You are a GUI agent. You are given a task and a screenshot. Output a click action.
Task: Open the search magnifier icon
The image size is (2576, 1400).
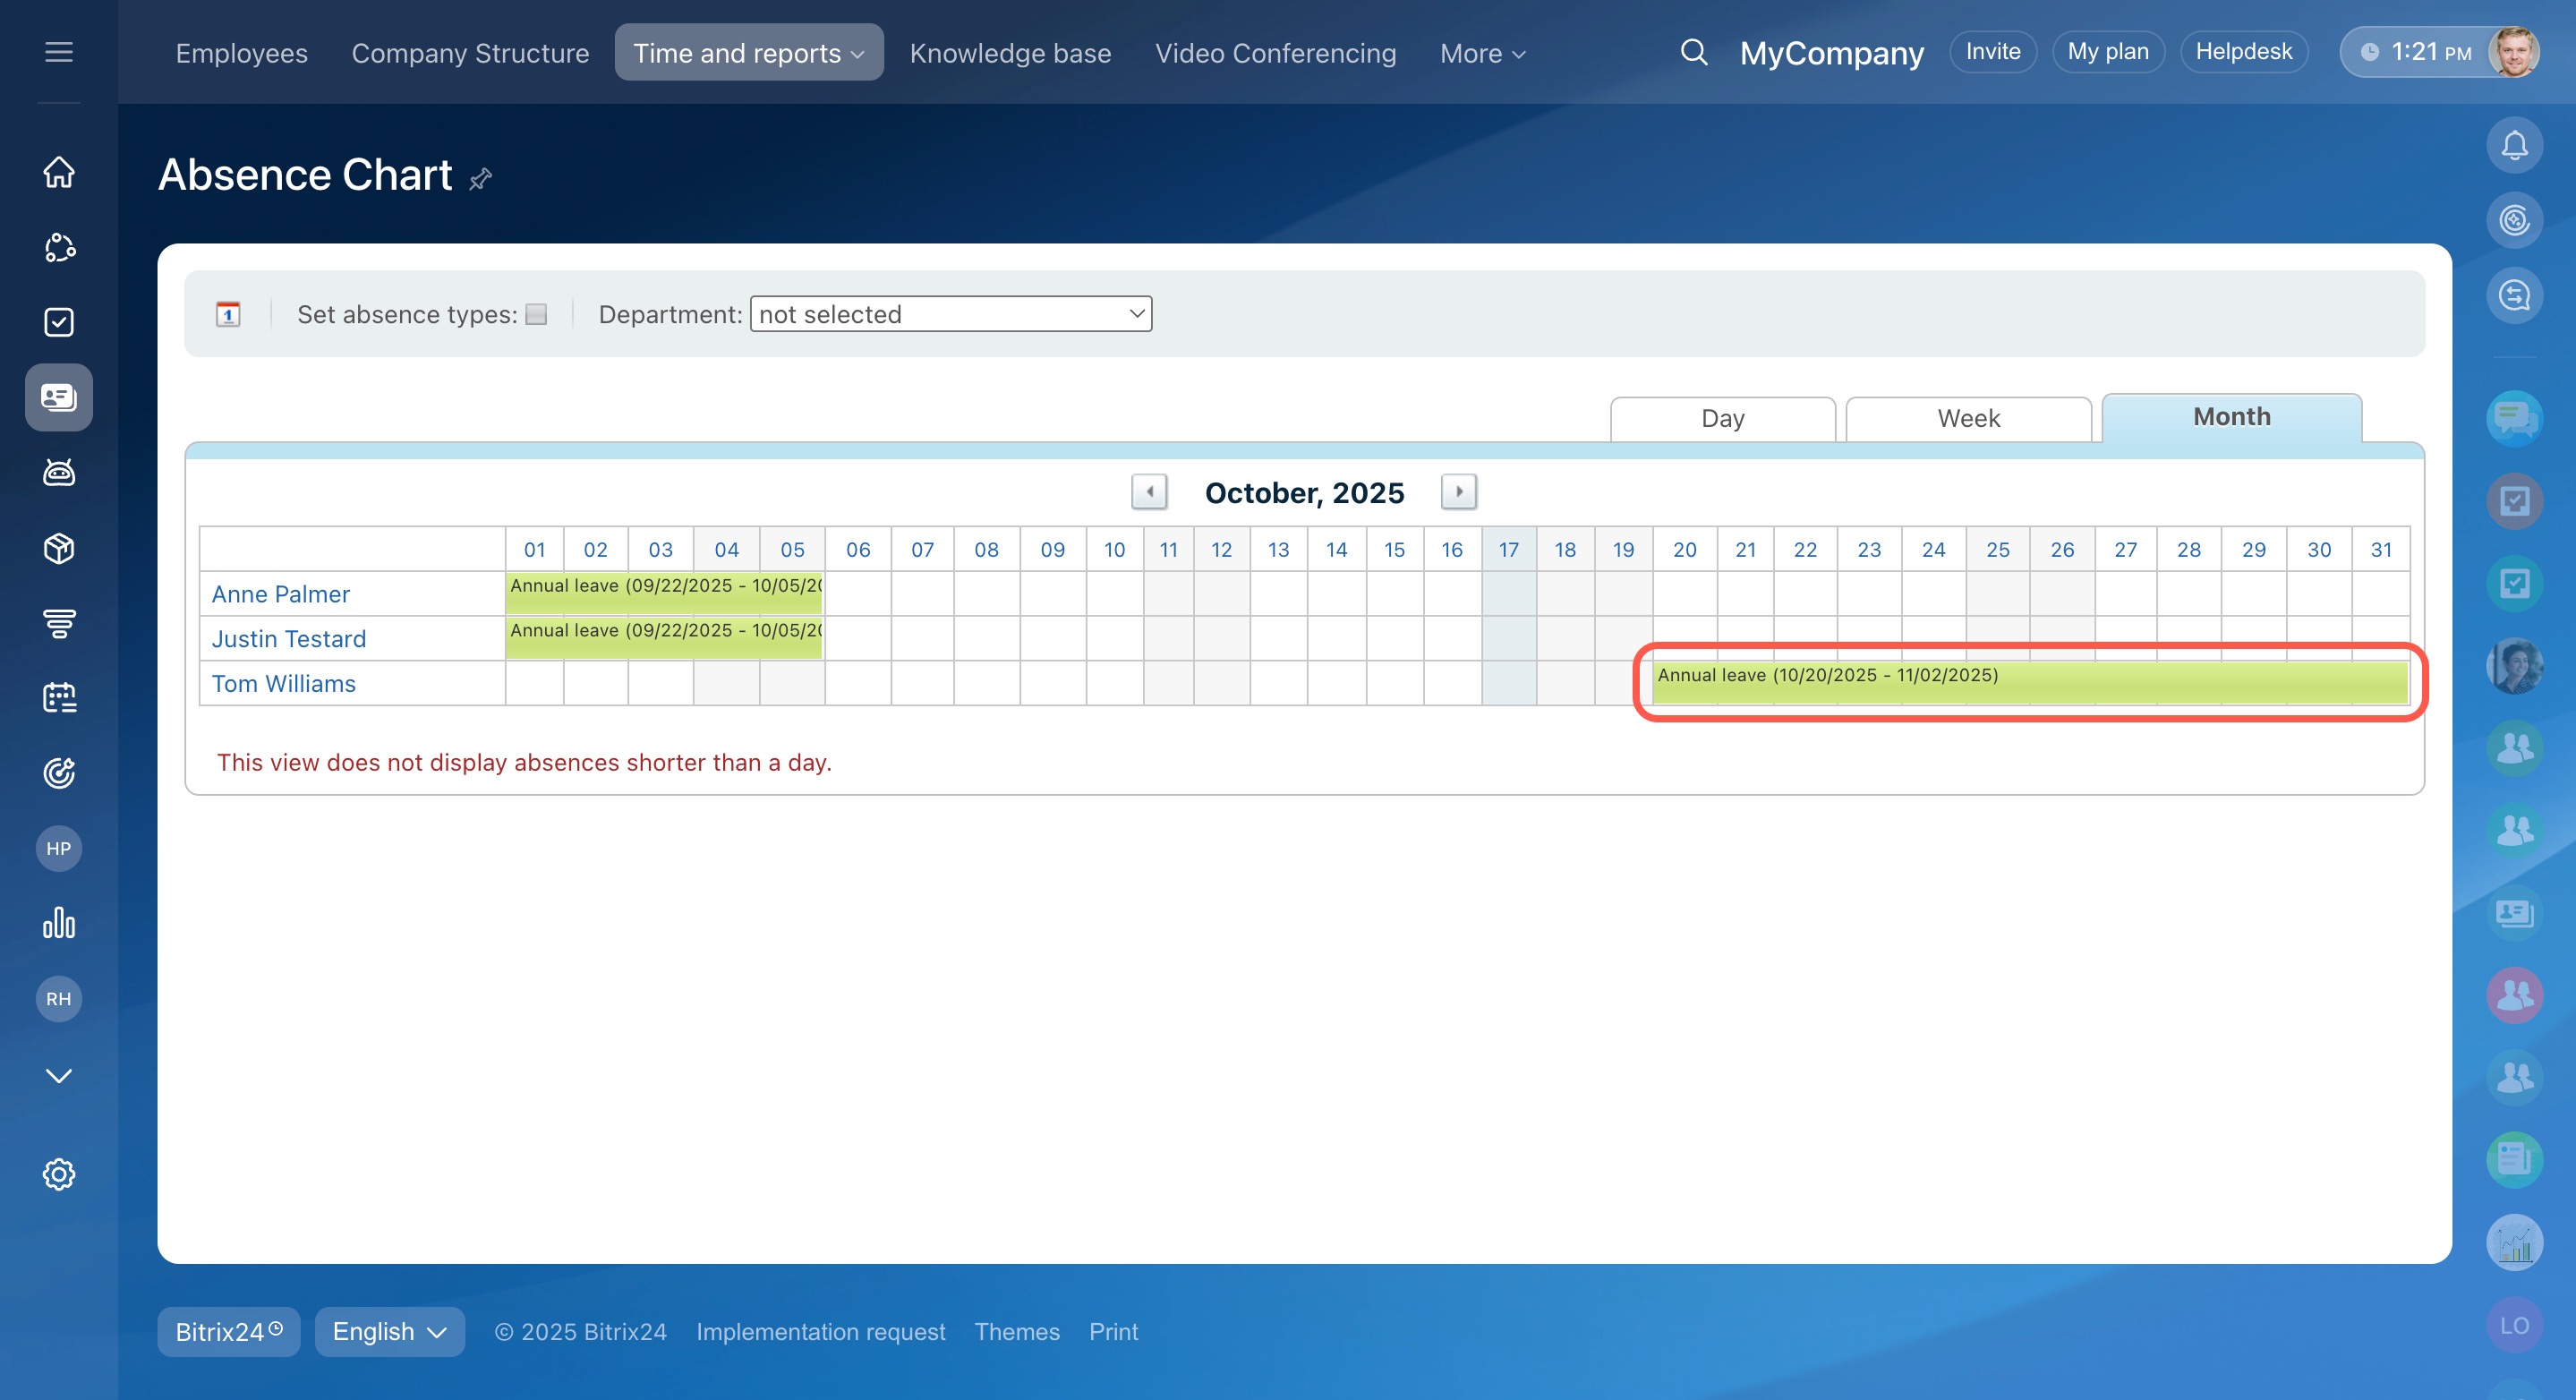tap(1693, 52)
